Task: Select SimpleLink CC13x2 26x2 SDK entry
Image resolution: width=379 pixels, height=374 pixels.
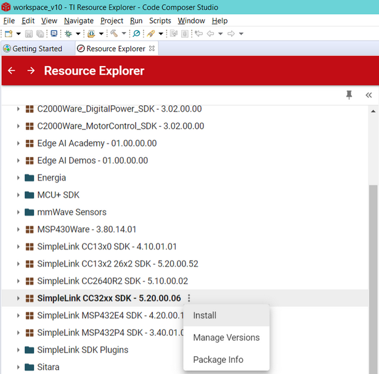Action: point(118,264)
